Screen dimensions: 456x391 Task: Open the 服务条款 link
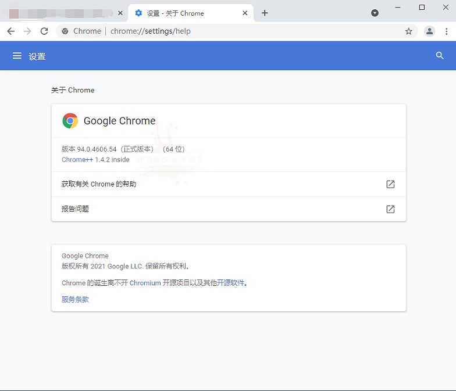coord(75,300)
